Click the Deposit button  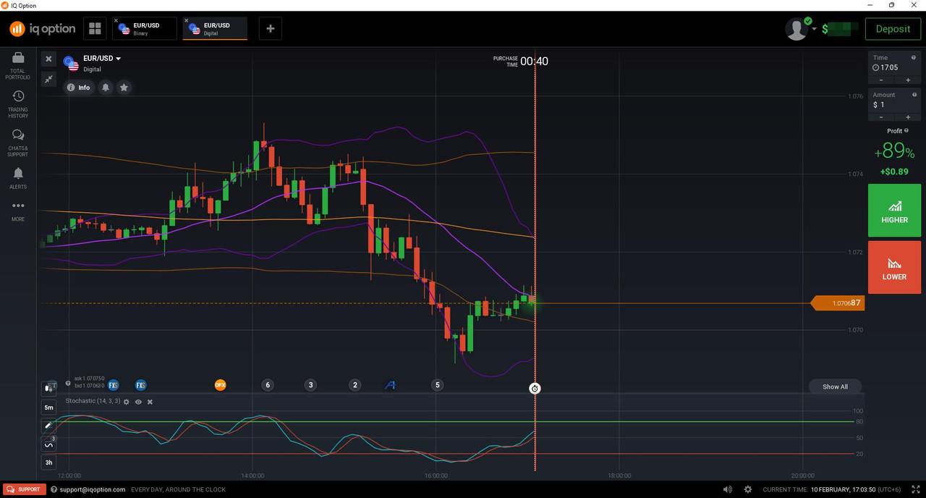[x=893, y=29]
